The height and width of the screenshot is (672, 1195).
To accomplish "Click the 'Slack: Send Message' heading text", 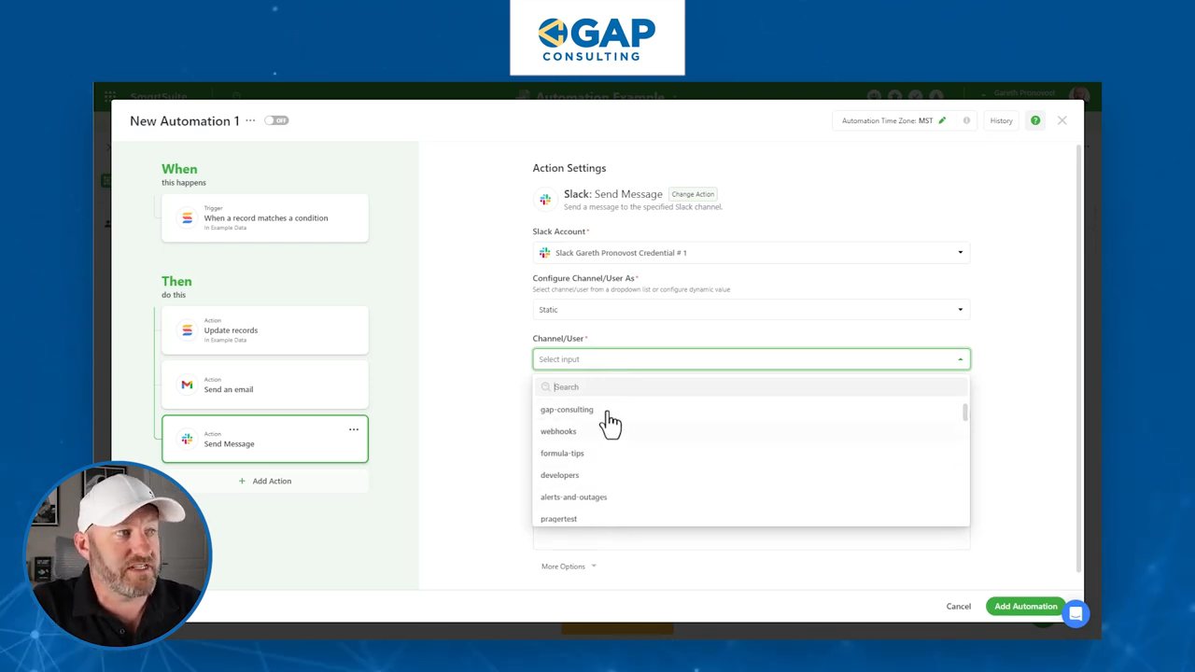I will tap(613, 194).
